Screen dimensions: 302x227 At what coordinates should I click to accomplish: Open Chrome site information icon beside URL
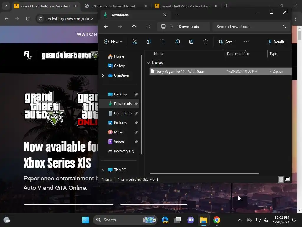[40, 19]
